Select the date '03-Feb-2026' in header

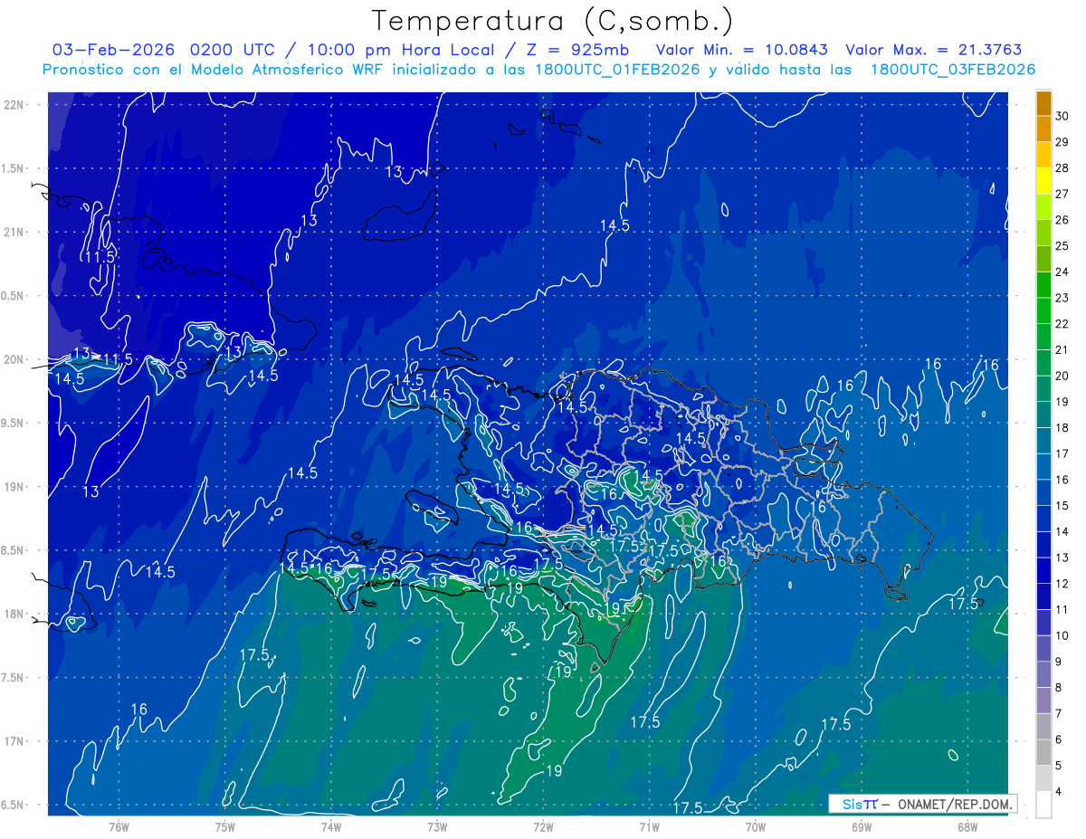[113, 50]
